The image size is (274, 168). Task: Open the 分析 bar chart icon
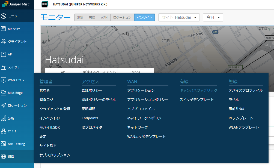(4, 118)
